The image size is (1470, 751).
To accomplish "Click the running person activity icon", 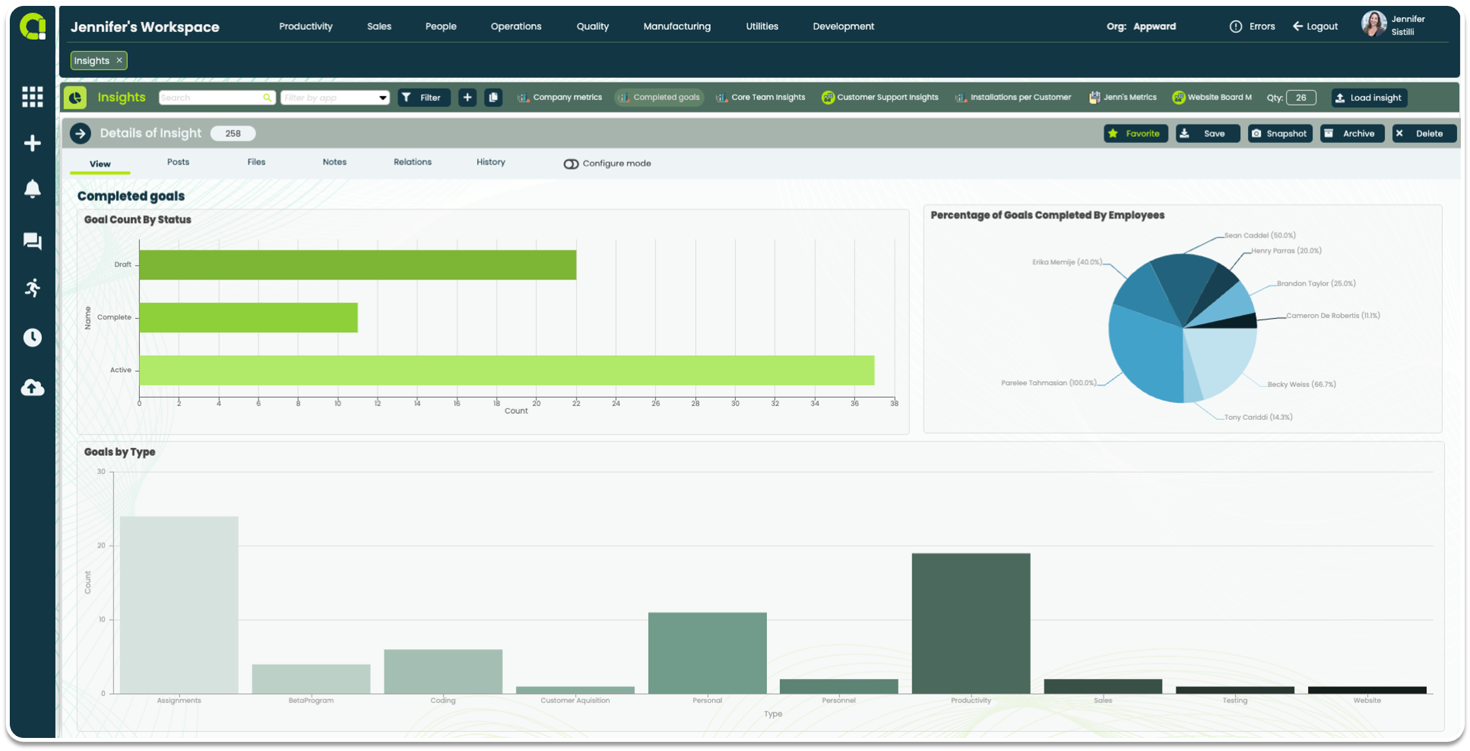I will (x=32, y=288).
